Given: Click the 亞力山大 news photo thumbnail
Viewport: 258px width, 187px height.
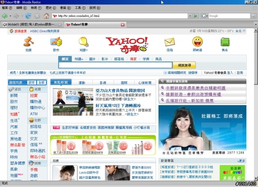Looking at the screenshot, I should coord(73,102).
